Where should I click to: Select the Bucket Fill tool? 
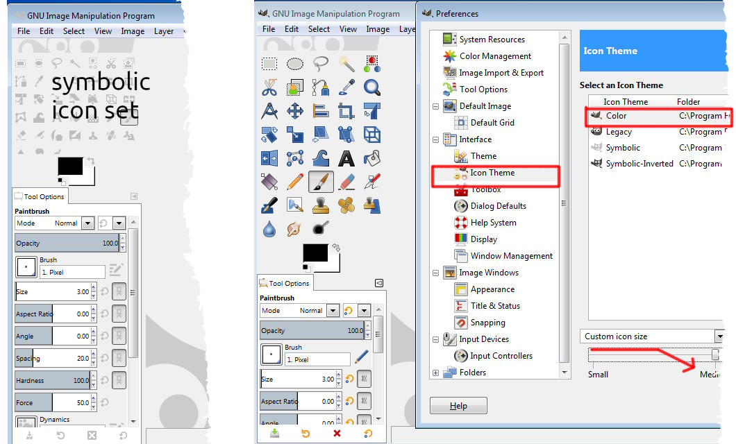tap(371, 158)
